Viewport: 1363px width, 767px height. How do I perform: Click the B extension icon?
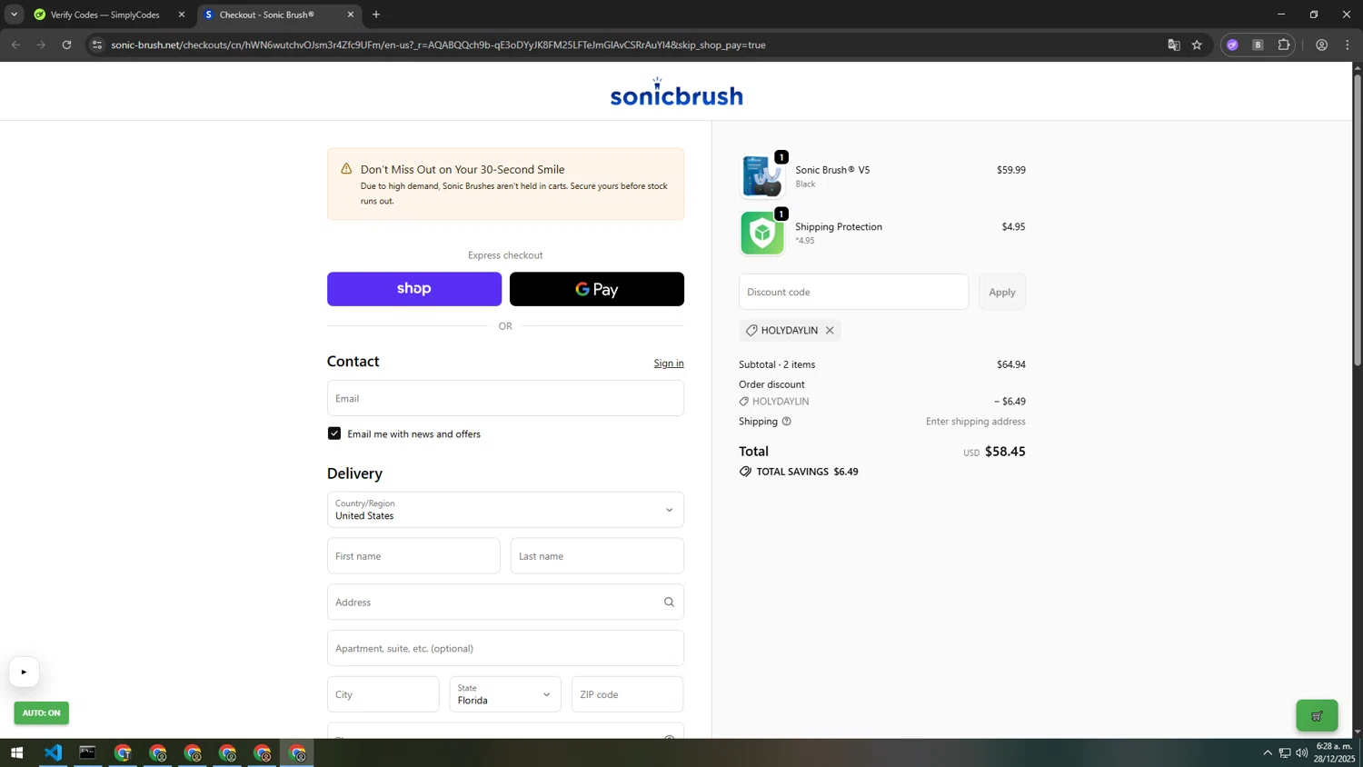1259,45
